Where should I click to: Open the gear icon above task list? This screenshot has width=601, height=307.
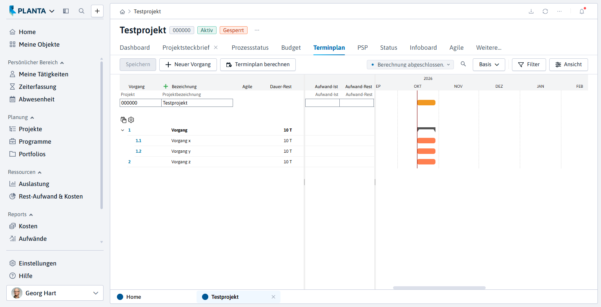click(131, 120)
